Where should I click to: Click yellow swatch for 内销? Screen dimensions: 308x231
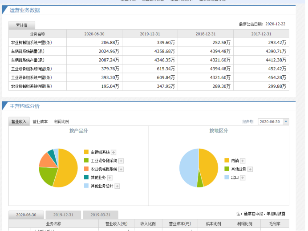coord(227,160)
